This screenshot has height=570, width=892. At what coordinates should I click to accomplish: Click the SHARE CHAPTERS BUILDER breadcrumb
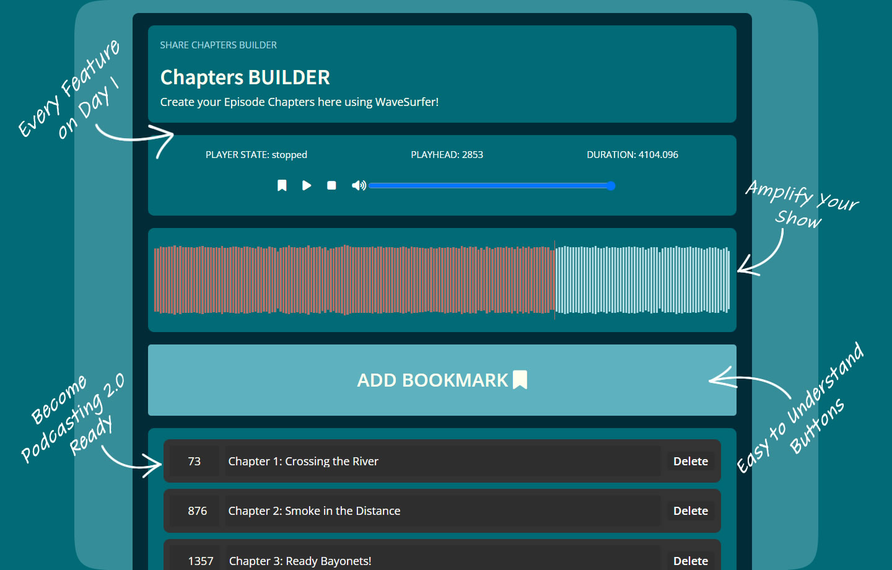pyautogui.click(x=218, y=45)
